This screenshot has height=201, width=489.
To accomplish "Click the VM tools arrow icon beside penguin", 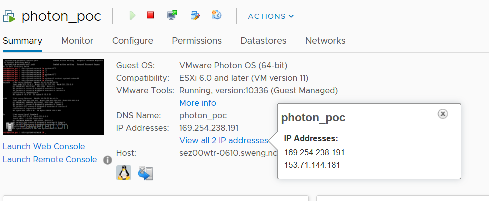I will coord(145,173).
